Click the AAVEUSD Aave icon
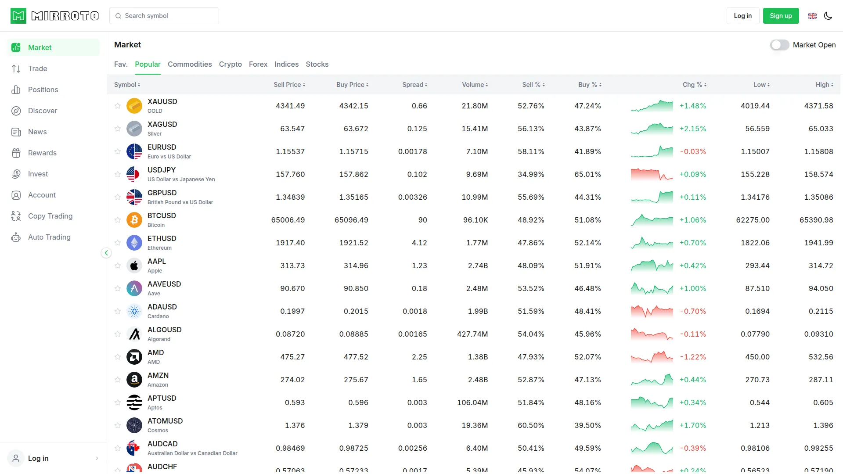Screen dimensions: 843x474 click(134, 288)
